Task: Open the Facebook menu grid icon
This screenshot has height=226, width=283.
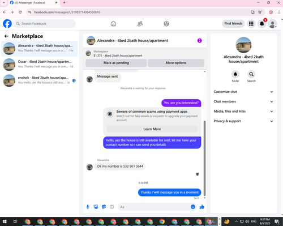Action: [251, 24]
